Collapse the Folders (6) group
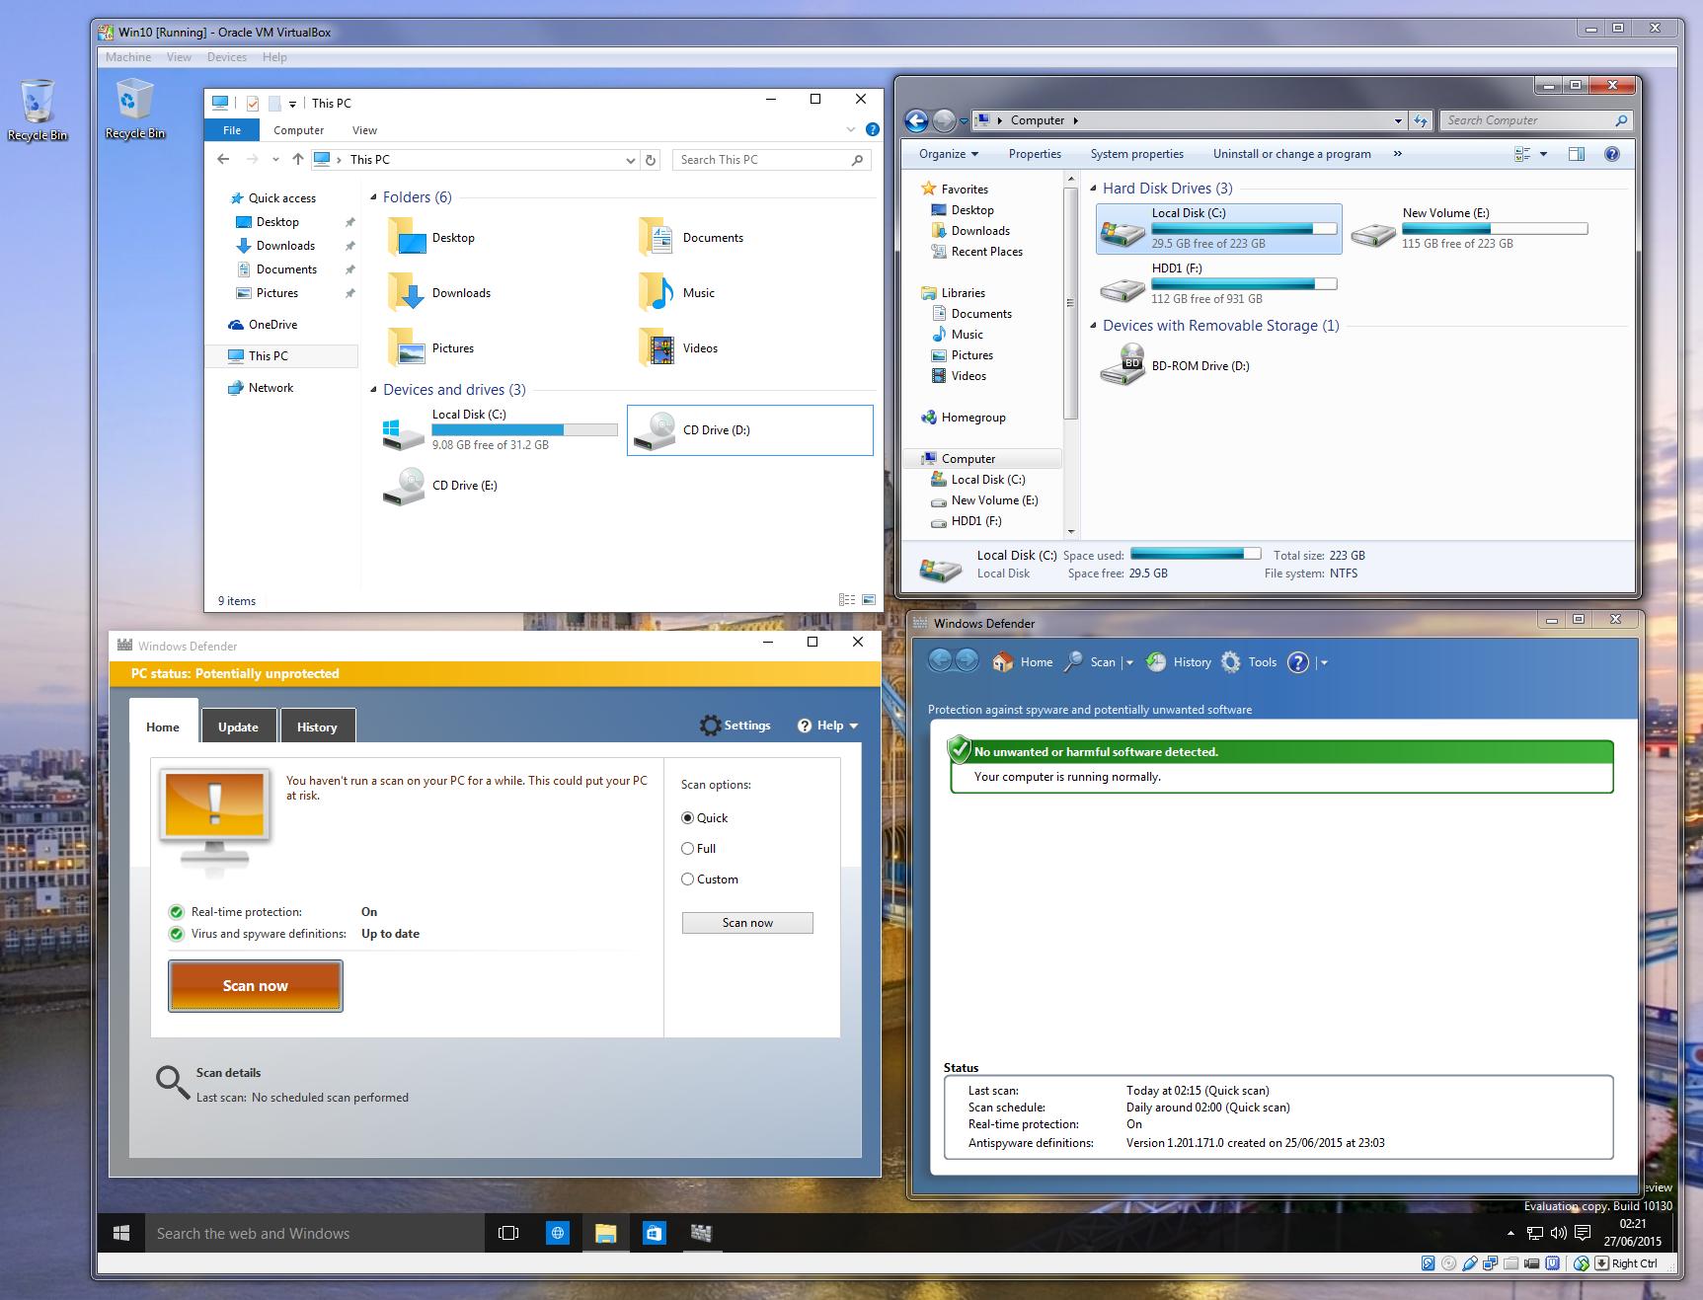The image size is (1703, 1300). point(374,197)
